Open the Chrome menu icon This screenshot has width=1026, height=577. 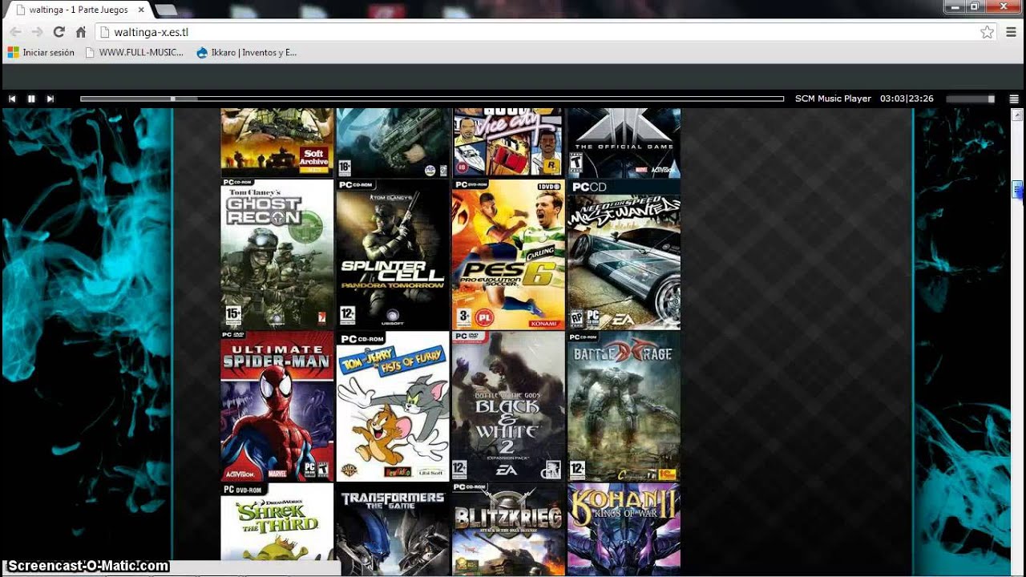pos(1011,32)
